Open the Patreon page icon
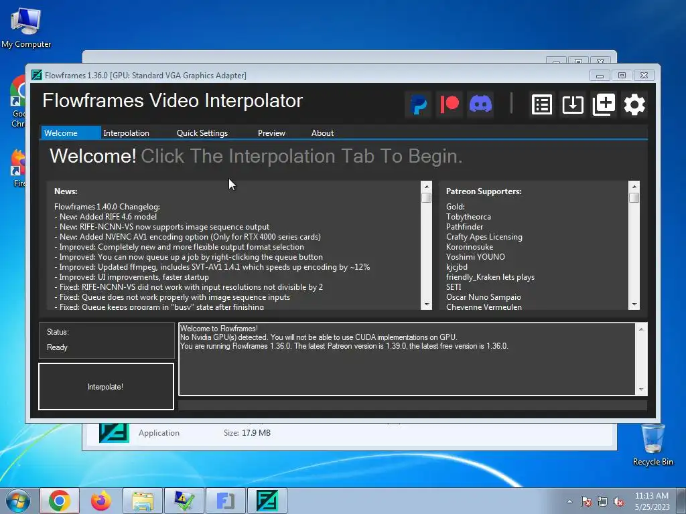The width and height of the screenshot is (686, 514). (x=450, y=104)
